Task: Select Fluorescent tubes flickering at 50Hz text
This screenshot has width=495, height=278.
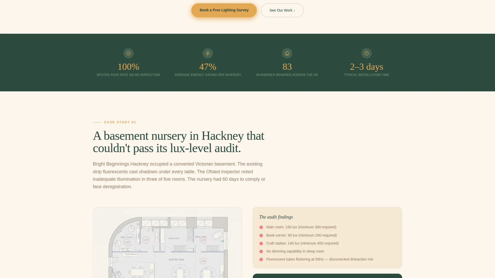Action: [x=320, y=259]
